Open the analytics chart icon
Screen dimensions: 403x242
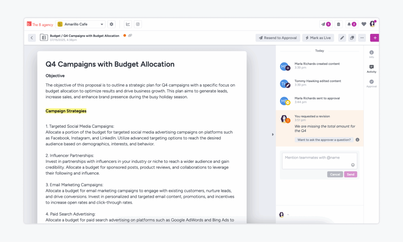(128, 24)
